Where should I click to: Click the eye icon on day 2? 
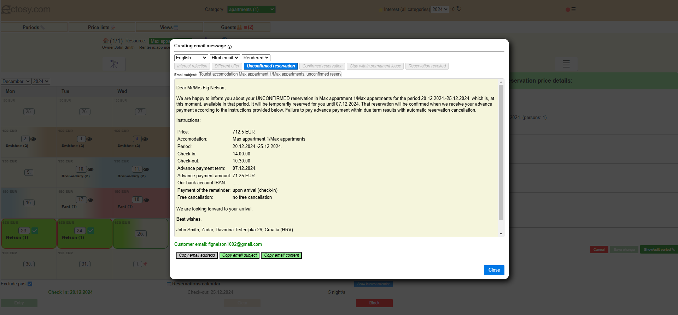(x=33, y=139)
